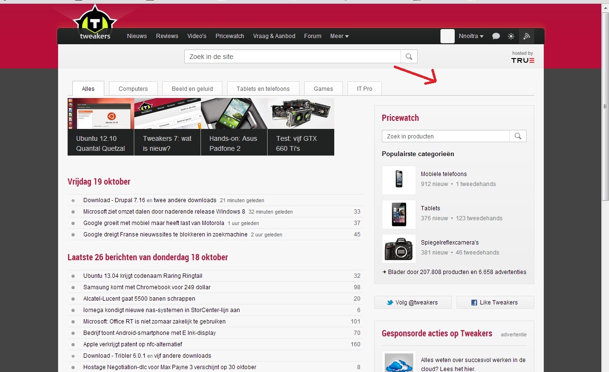Click '123 tweedehands' under Tablets

(x=479, y=218)
